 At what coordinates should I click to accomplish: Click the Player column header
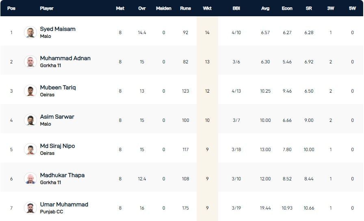(x=47, y=8)
